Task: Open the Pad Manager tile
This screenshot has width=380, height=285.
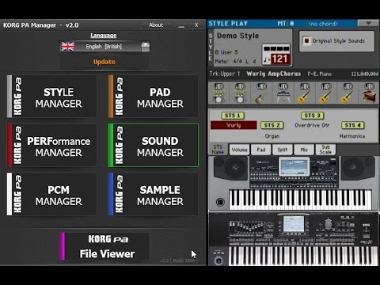Action: coord(154,96)
